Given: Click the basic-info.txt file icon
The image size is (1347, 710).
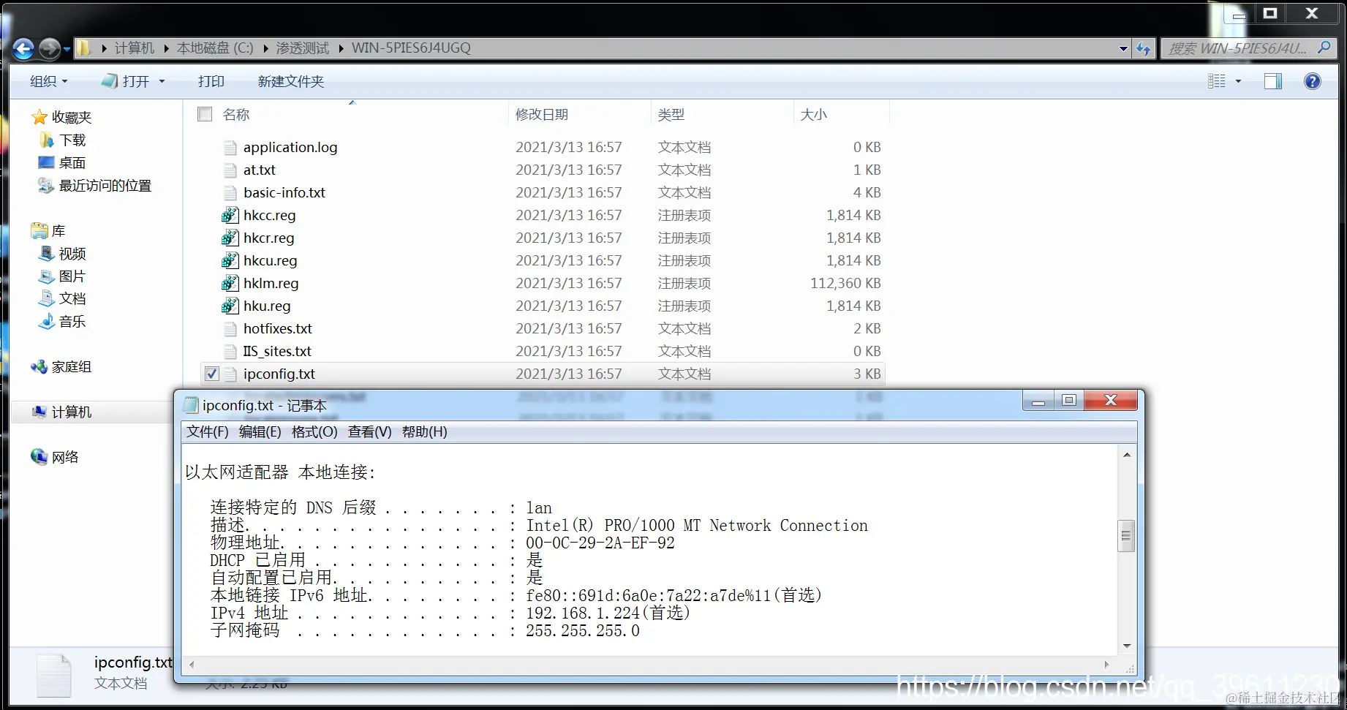Looking at the screenshot, I should point(230,193).
